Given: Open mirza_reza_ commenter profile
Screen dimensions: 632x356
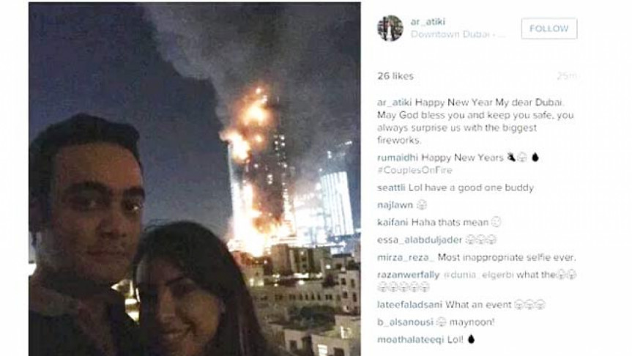Looking at the screenshot, I should 406,257.
